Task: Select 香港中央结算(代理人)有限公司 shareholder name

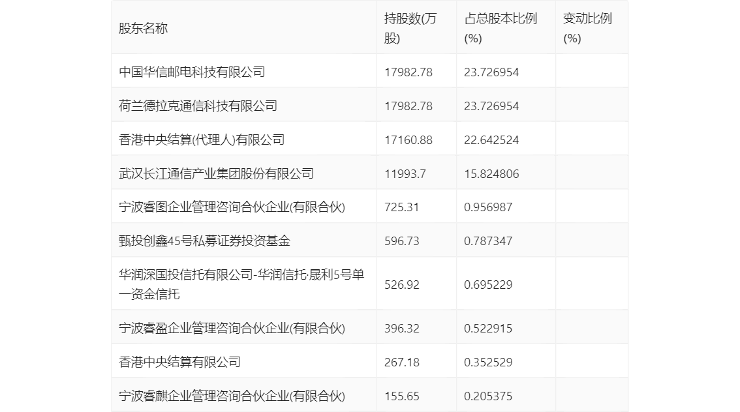Action: (202, 140)
